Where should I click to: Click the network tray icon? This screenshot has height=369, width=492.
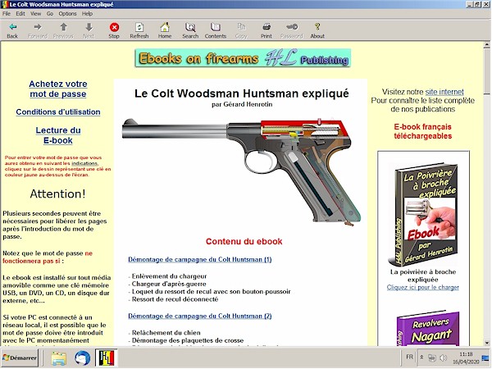(x=432, y=358)
